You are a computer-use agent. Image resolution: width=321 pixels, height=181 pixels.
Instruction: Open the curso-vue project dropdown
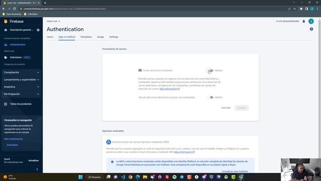(53, 21)
